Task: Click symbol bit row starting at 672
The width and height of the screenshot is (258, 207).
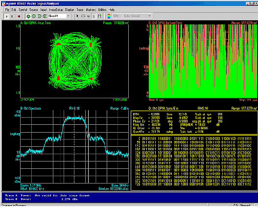Action: [x=193, y=181]
